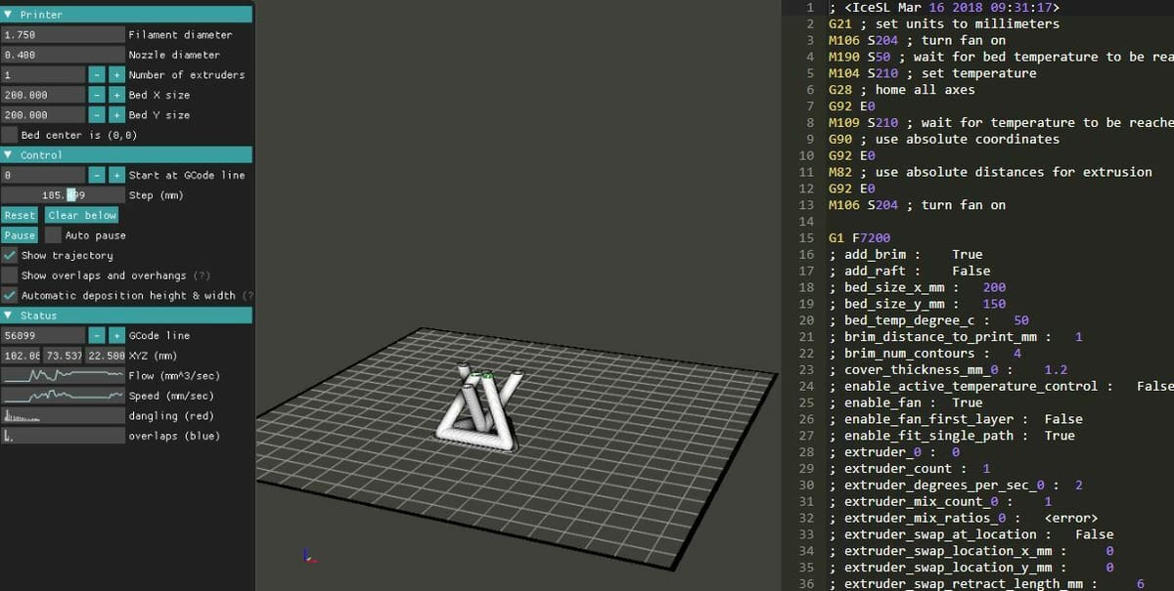Click the Step (mm) slider
The image size is (1174, 591).
[x=63, y=195]
